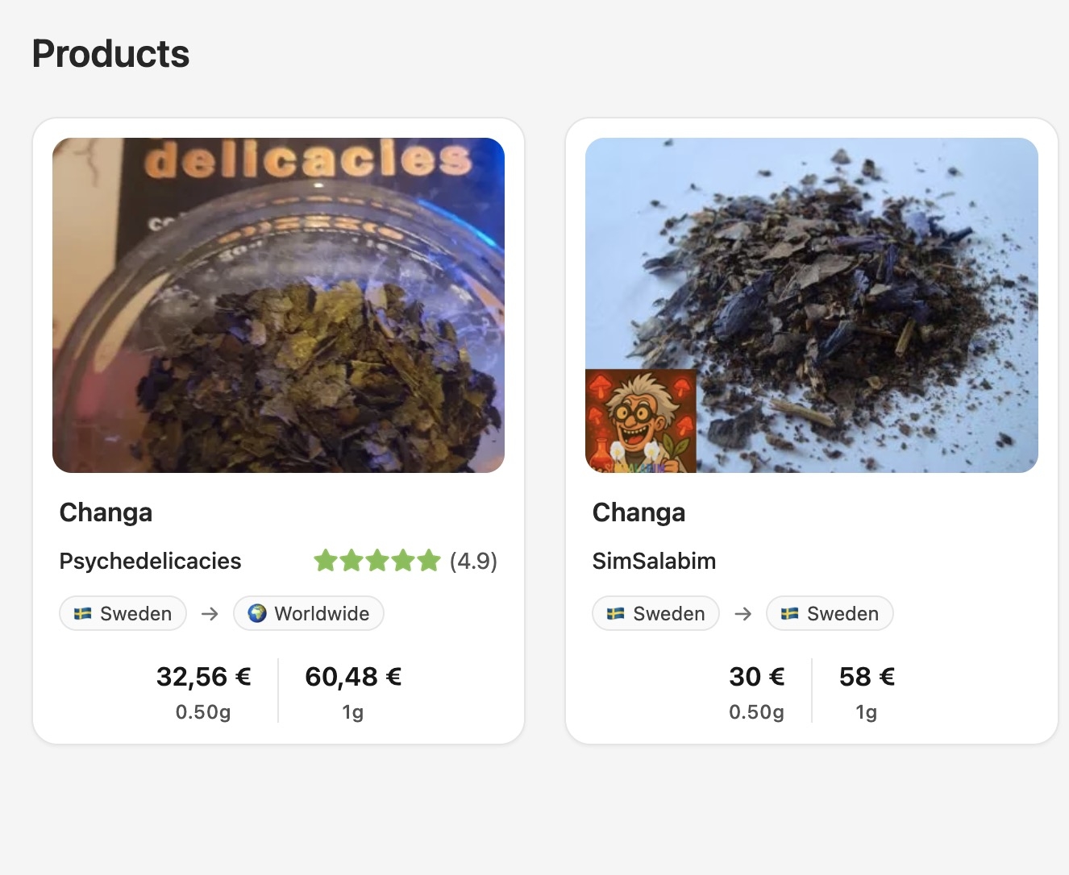1069x875 pixels.
Task: Click the shipping arrow in the SimSalabim card
Action: pyautogui.click(x=743, y=614)
